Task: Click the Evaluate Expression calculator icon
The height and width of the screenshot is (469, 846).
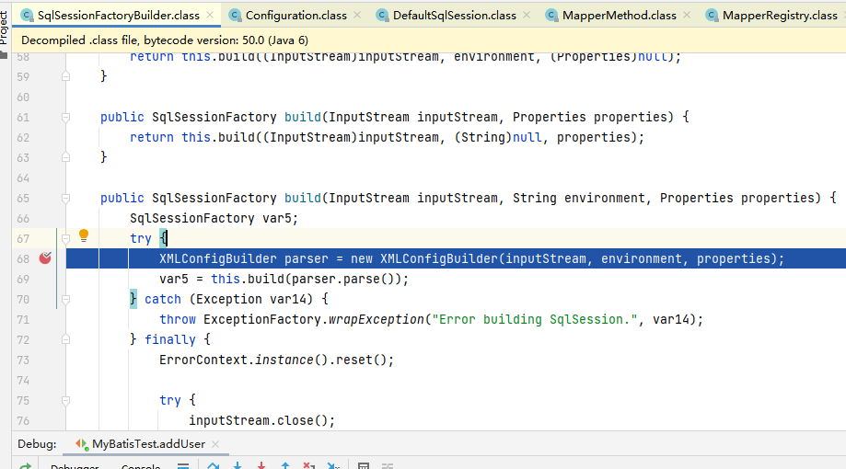Action: pyautogui.click(x=363, y=465)
